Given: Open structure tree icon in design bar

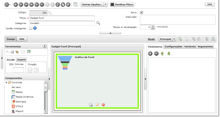Looking at the screenshot, I should click(x=207, y=39).
